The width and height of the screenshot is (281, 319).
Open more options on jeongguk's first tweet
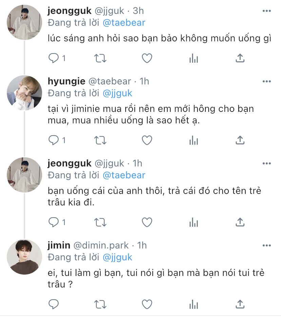point(266,11)
